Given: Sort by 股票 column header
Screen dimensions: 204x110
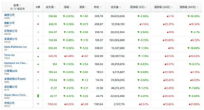Looking at the screenshot, I should click(17, 5).
